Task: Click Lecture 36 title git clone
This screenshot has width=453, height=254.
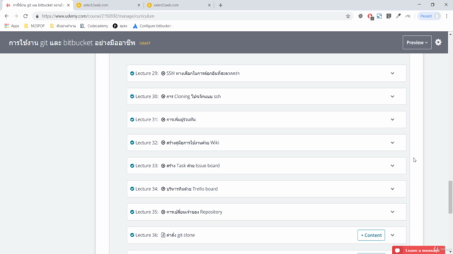Action: [x=180, y=235]
